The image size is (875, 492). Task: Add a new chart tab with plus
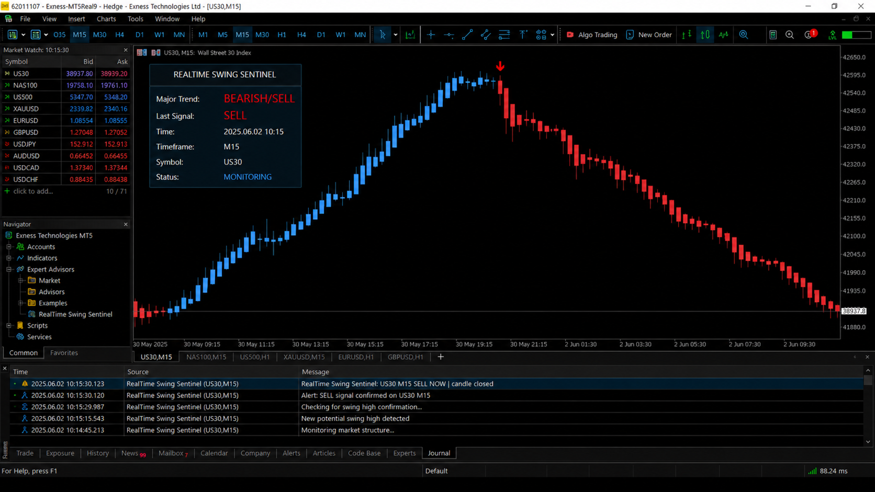tap(441, 357)
